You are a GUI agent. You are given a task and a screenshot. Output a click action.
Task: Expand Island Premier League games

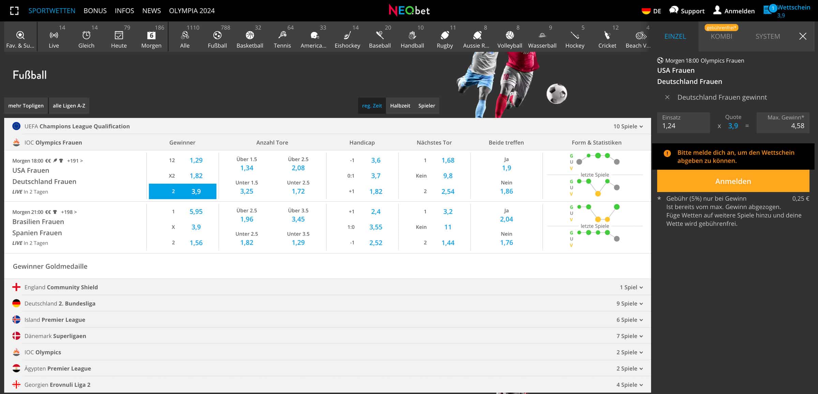[x=328, y=320]
